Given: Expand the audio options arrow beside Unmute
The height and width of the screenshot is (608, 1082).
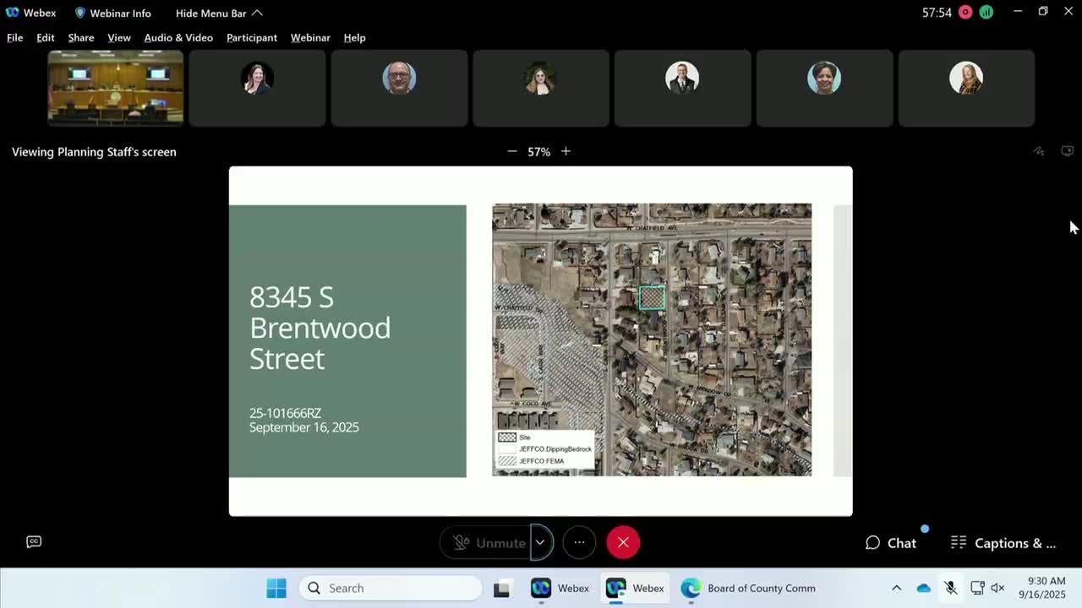Looking at the screenshot, I should click(x=540, y=543).
